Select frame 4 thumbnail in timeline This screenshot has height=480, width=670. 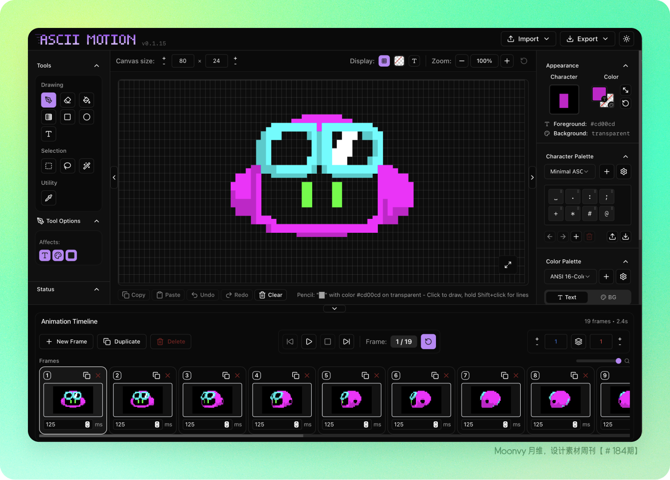(x=282, y=400)
